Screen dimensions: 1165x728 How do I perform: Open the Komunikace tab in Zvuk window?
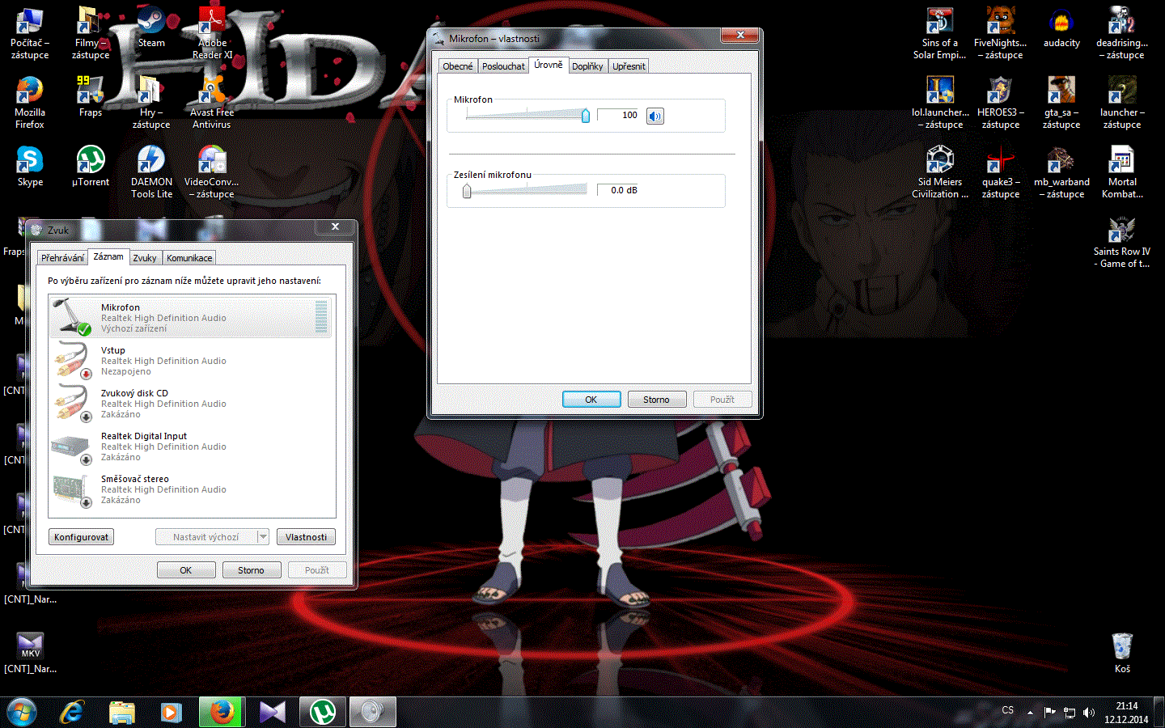(189, 258)
